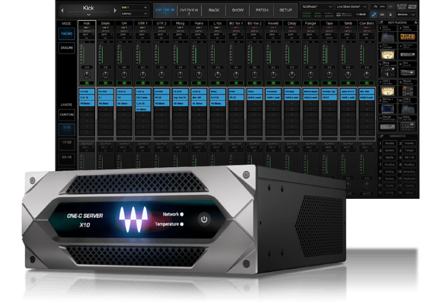The width and height of the screenshot is (442, 303).
Task: Open hot plugin 10 GTR 2 thumbnail
Action: coord(407,109)
